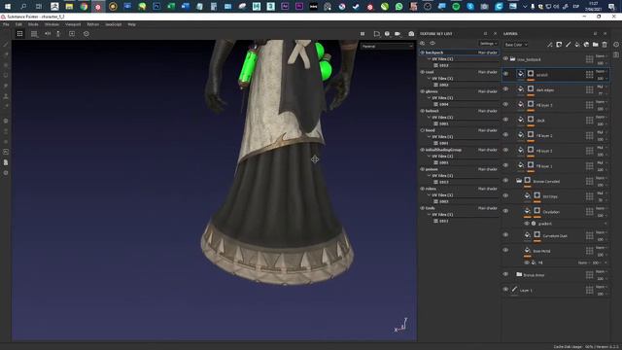Image resolution: width=622 pixels, height=350 pixels.
Task: Click channel grid icon of top folder layer
Action: pyautogui.click(x=590, y=59)
